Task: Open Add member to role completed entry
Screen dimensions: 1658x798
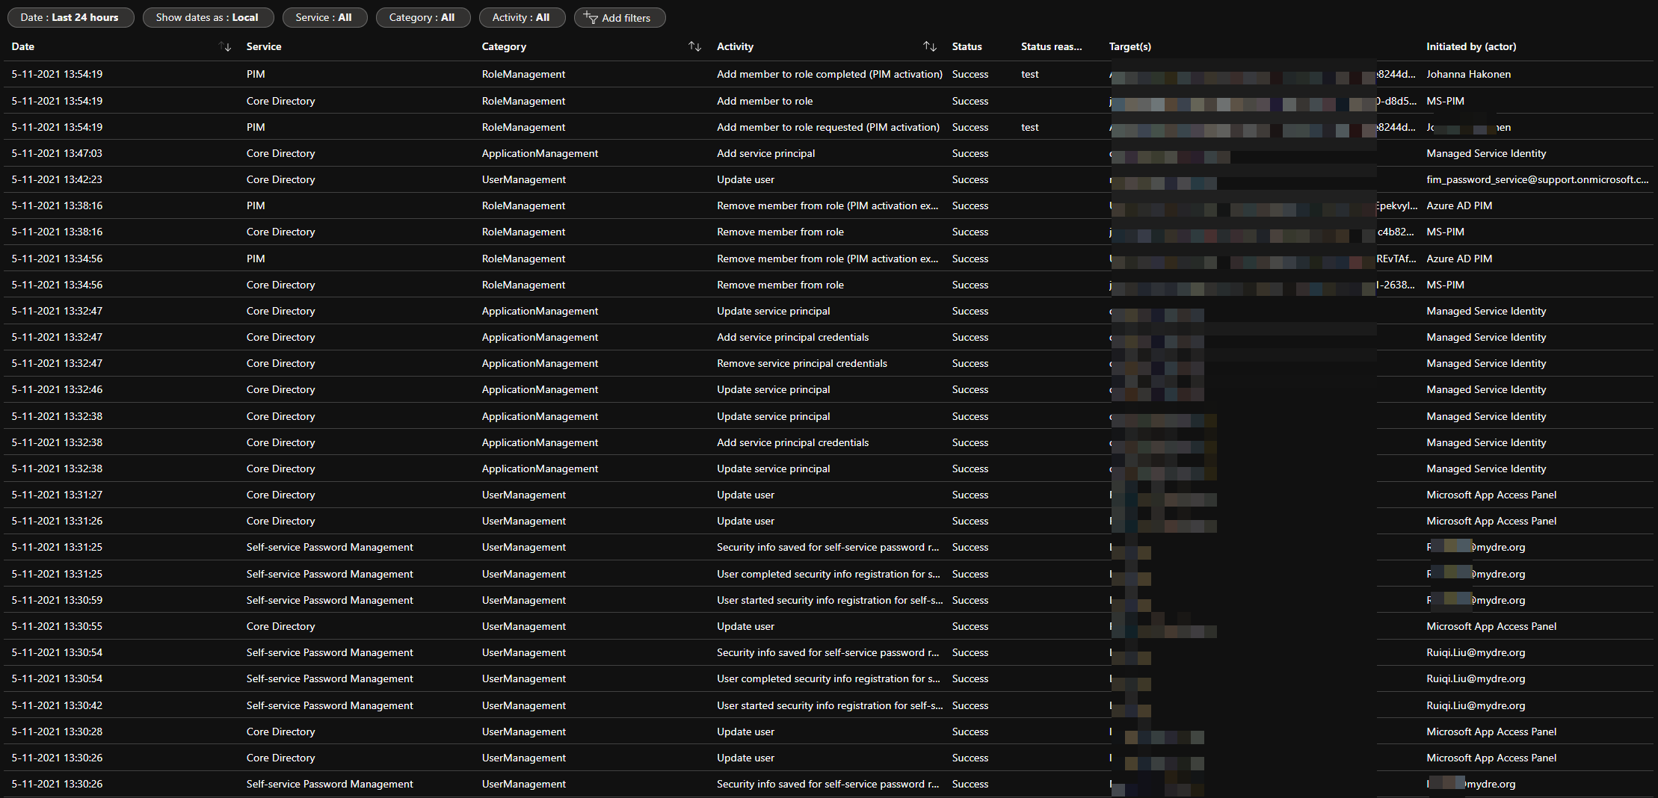Action: [x=829, y=74]
